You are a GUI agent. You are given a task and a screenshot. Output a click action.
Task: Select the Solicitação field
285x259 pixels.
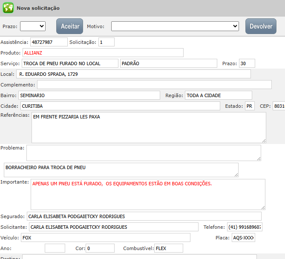tap(106, 42)
